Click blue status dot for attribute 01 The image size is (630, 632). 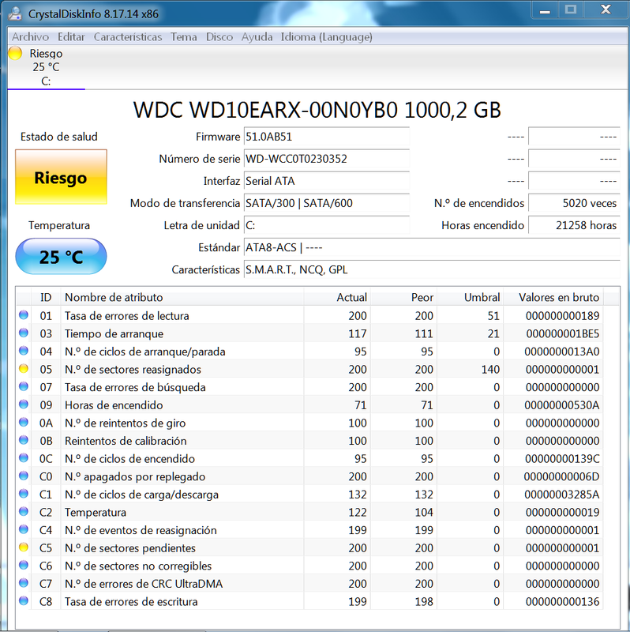[x=24, y=314]
